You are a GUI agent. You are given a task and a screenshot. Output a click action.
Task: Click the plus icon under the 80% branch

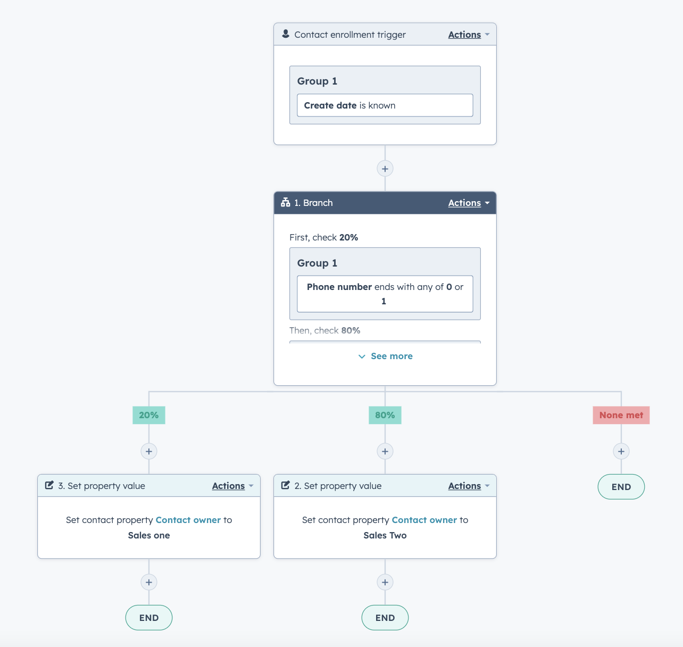click(x=385, y=451)
